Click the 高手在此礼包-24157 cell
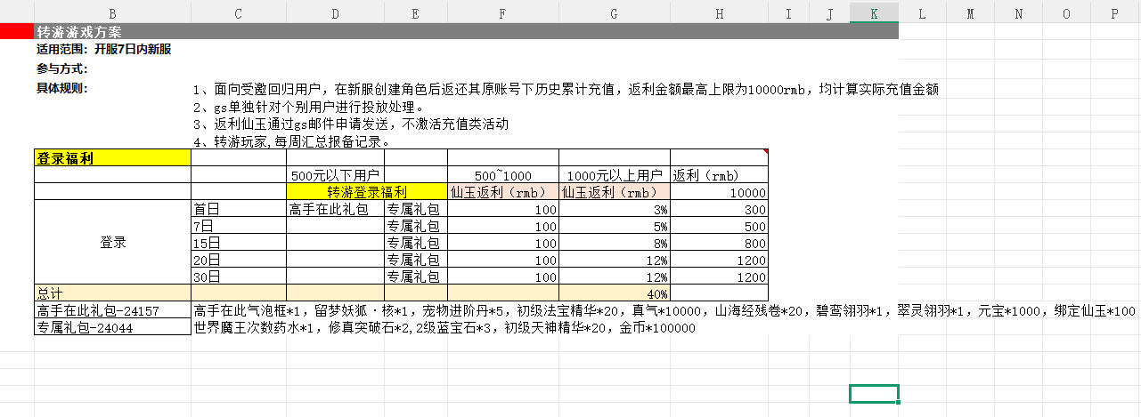1141x417 pixels. point(112,310)
